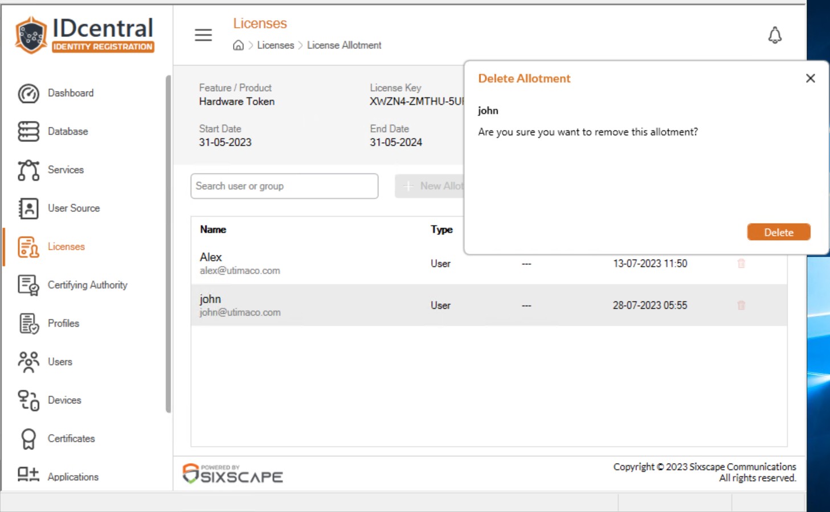Click john name in dialog
830x512 pixels.
[x=488, y=111]
